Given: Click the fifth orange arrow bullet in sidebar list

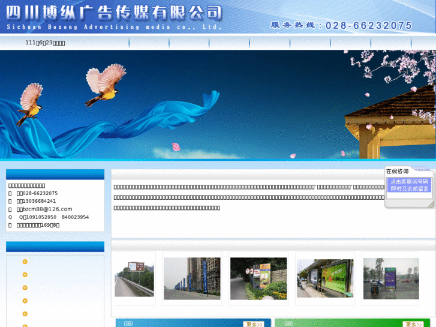Looking at the screenshot, I should [25, 314].
